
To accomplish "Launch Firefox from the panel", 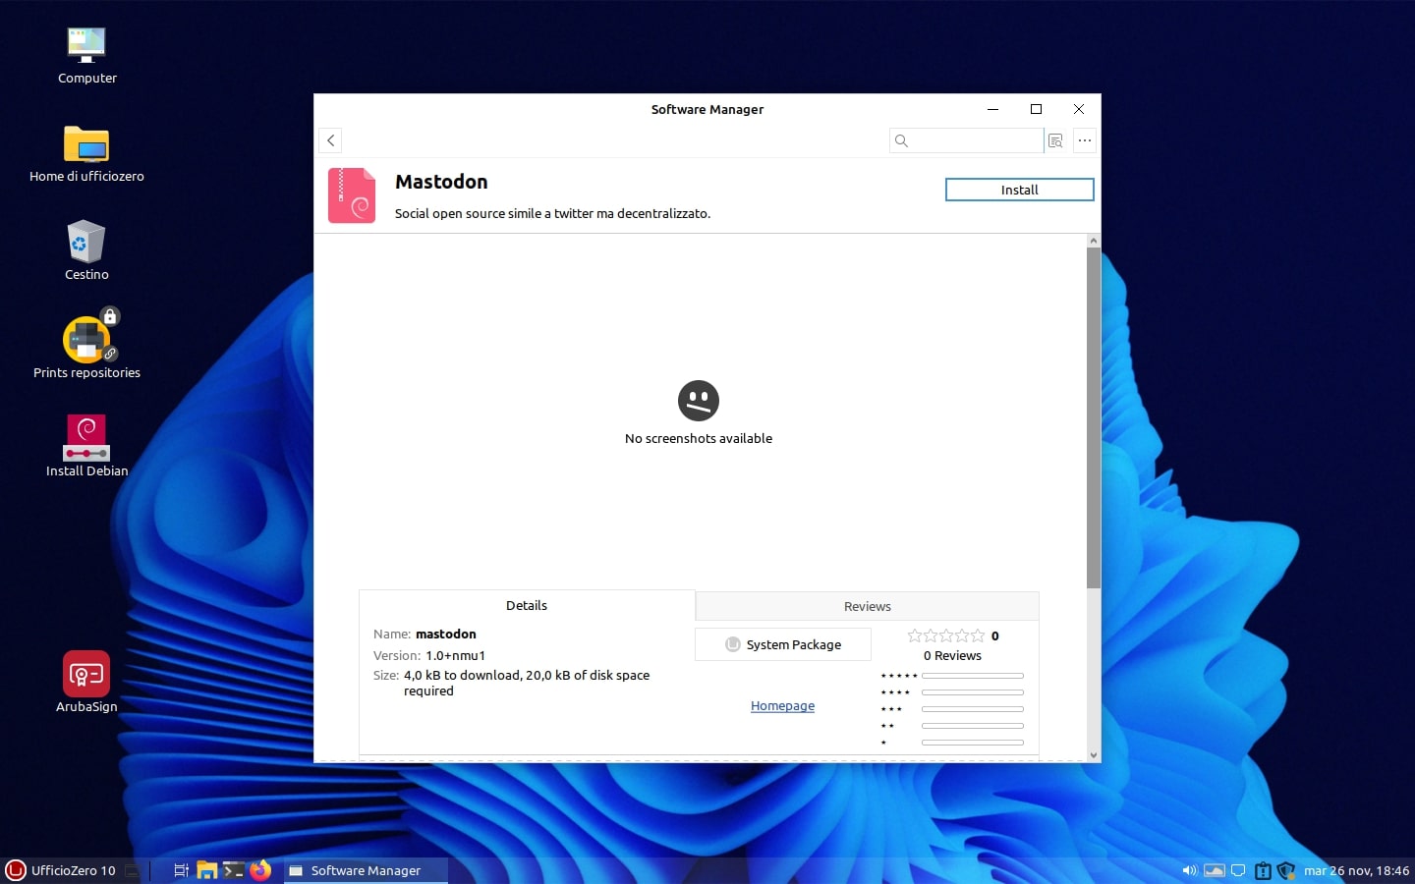I will tap(259, 870).
